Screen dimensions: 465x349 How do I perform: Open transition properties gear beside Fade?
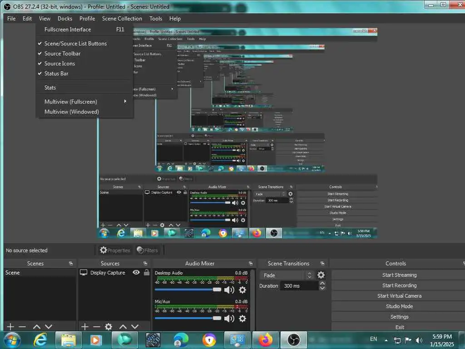coord(321,275)
